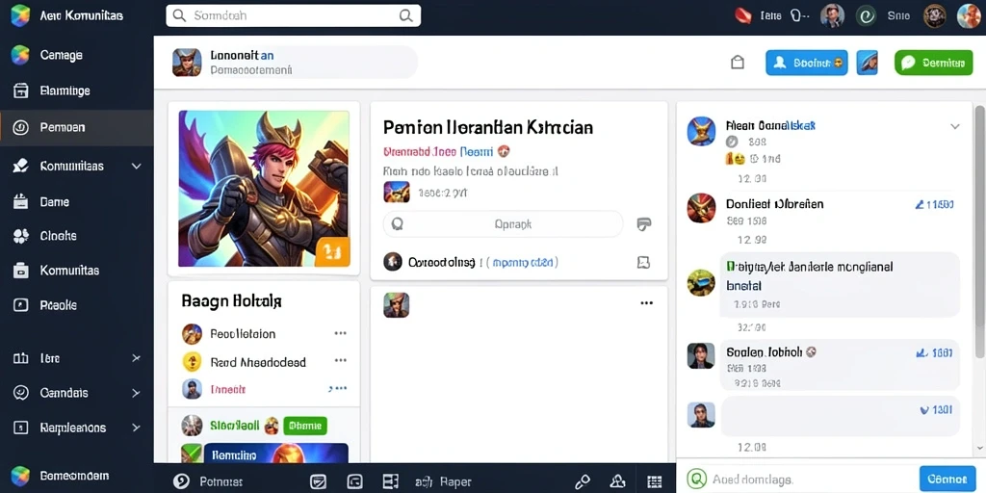Click the Opraek input field
Screen dimensions: 986x493
click(x=503, y=223)
